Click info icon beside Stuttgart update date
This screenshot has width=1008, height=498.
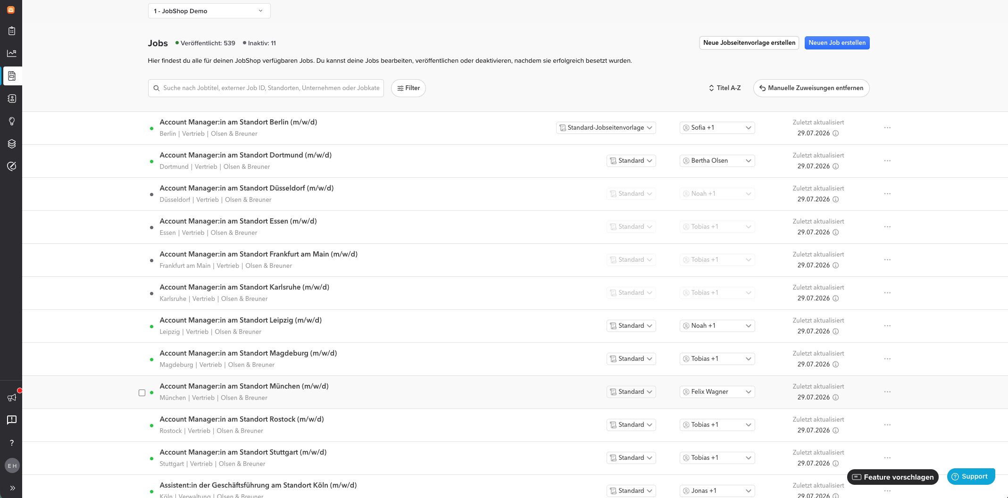tap(835, 464)
